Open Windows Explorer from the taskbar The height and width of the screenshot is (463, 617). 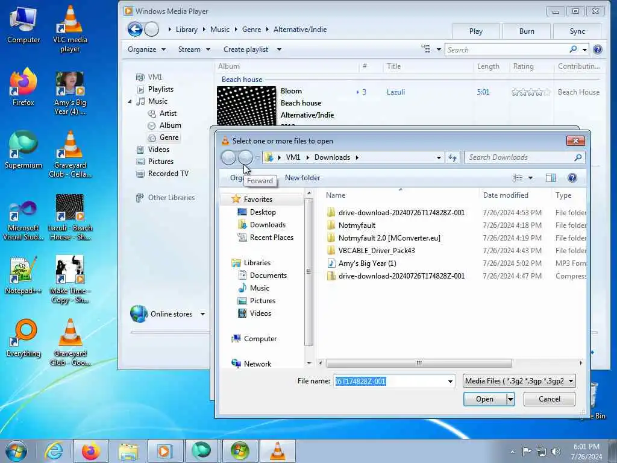click(128, 451)
